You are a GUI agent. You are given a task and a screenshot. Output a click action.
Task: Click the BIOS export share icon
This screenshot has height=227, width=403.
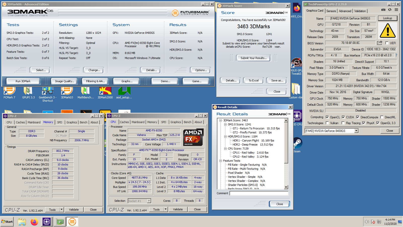pyautogui.click(x=380, y=43)
